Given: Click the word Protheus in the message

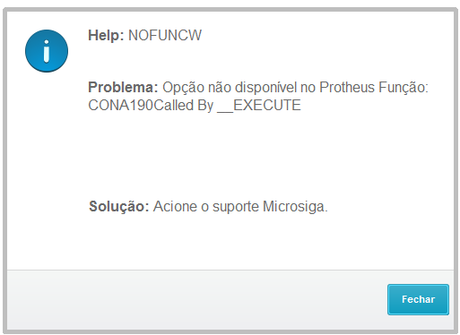Looking at the screenshot, I should click(347, 88).
